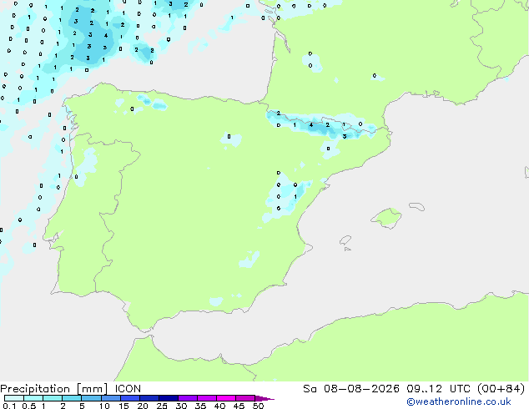Click the '(00+84)' forecast offset text

pos(501,389)
